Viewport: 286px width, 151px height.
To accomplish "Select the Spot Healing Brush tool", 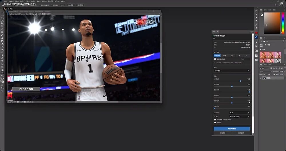I will click(2, 32).
